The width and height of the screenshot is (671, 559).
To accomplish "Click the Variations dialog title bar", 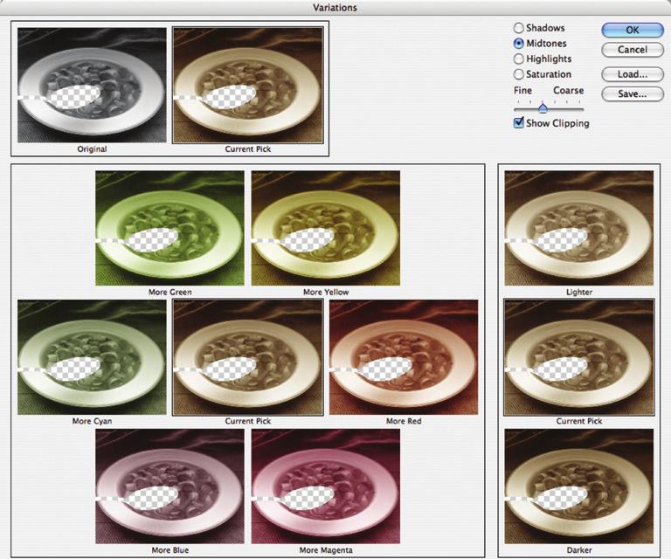I will click(335, 7).
